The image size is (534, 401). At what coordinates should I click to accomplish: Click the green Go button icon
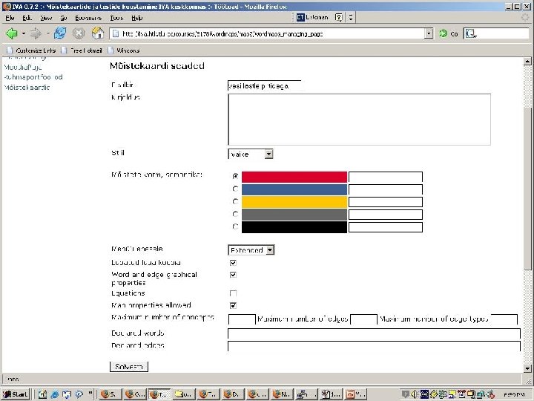click(x=443, y=33)
